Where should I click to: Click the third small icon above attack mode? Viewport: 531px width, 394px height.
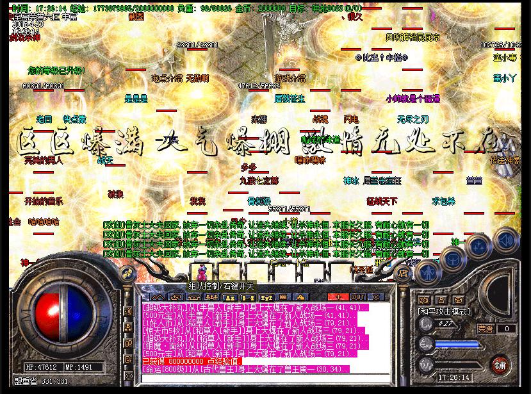[458, 300]
